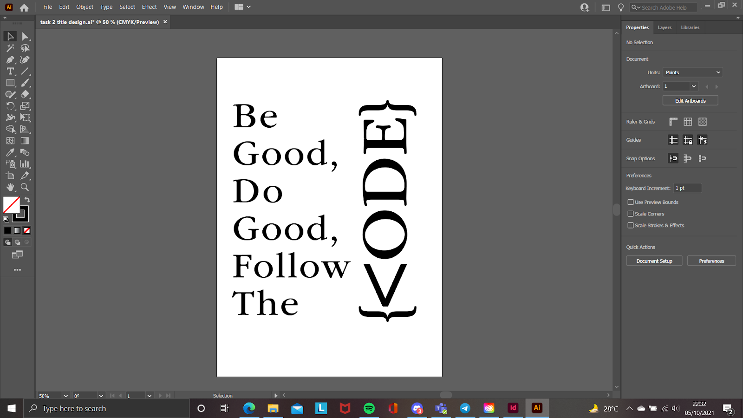Toggle Lock Guides button
Viewport: 743px width, 418px height.
(688, 140)
